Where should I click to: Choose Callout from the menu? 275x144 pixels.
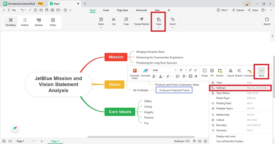240,120
